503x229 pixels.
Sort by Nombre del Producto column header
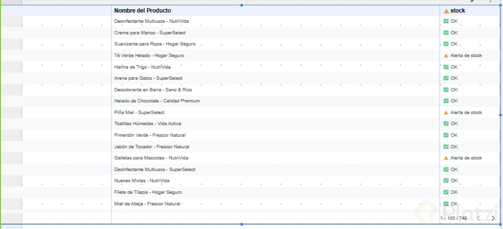(142, 11)
